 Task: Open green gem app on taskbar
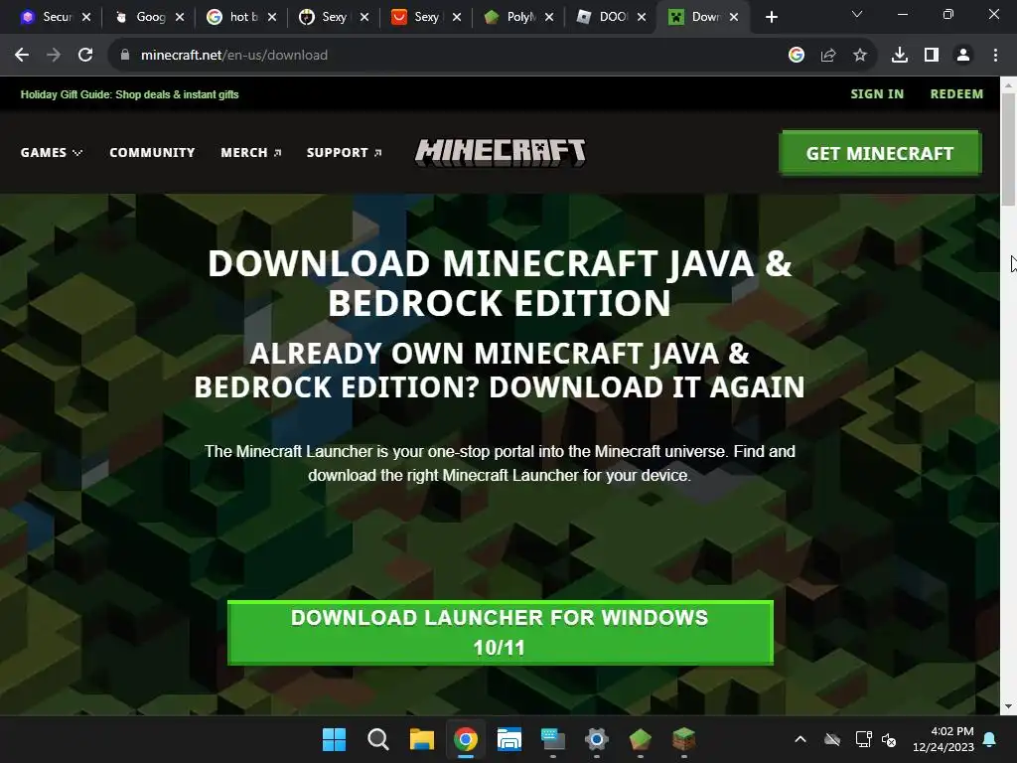641,739
